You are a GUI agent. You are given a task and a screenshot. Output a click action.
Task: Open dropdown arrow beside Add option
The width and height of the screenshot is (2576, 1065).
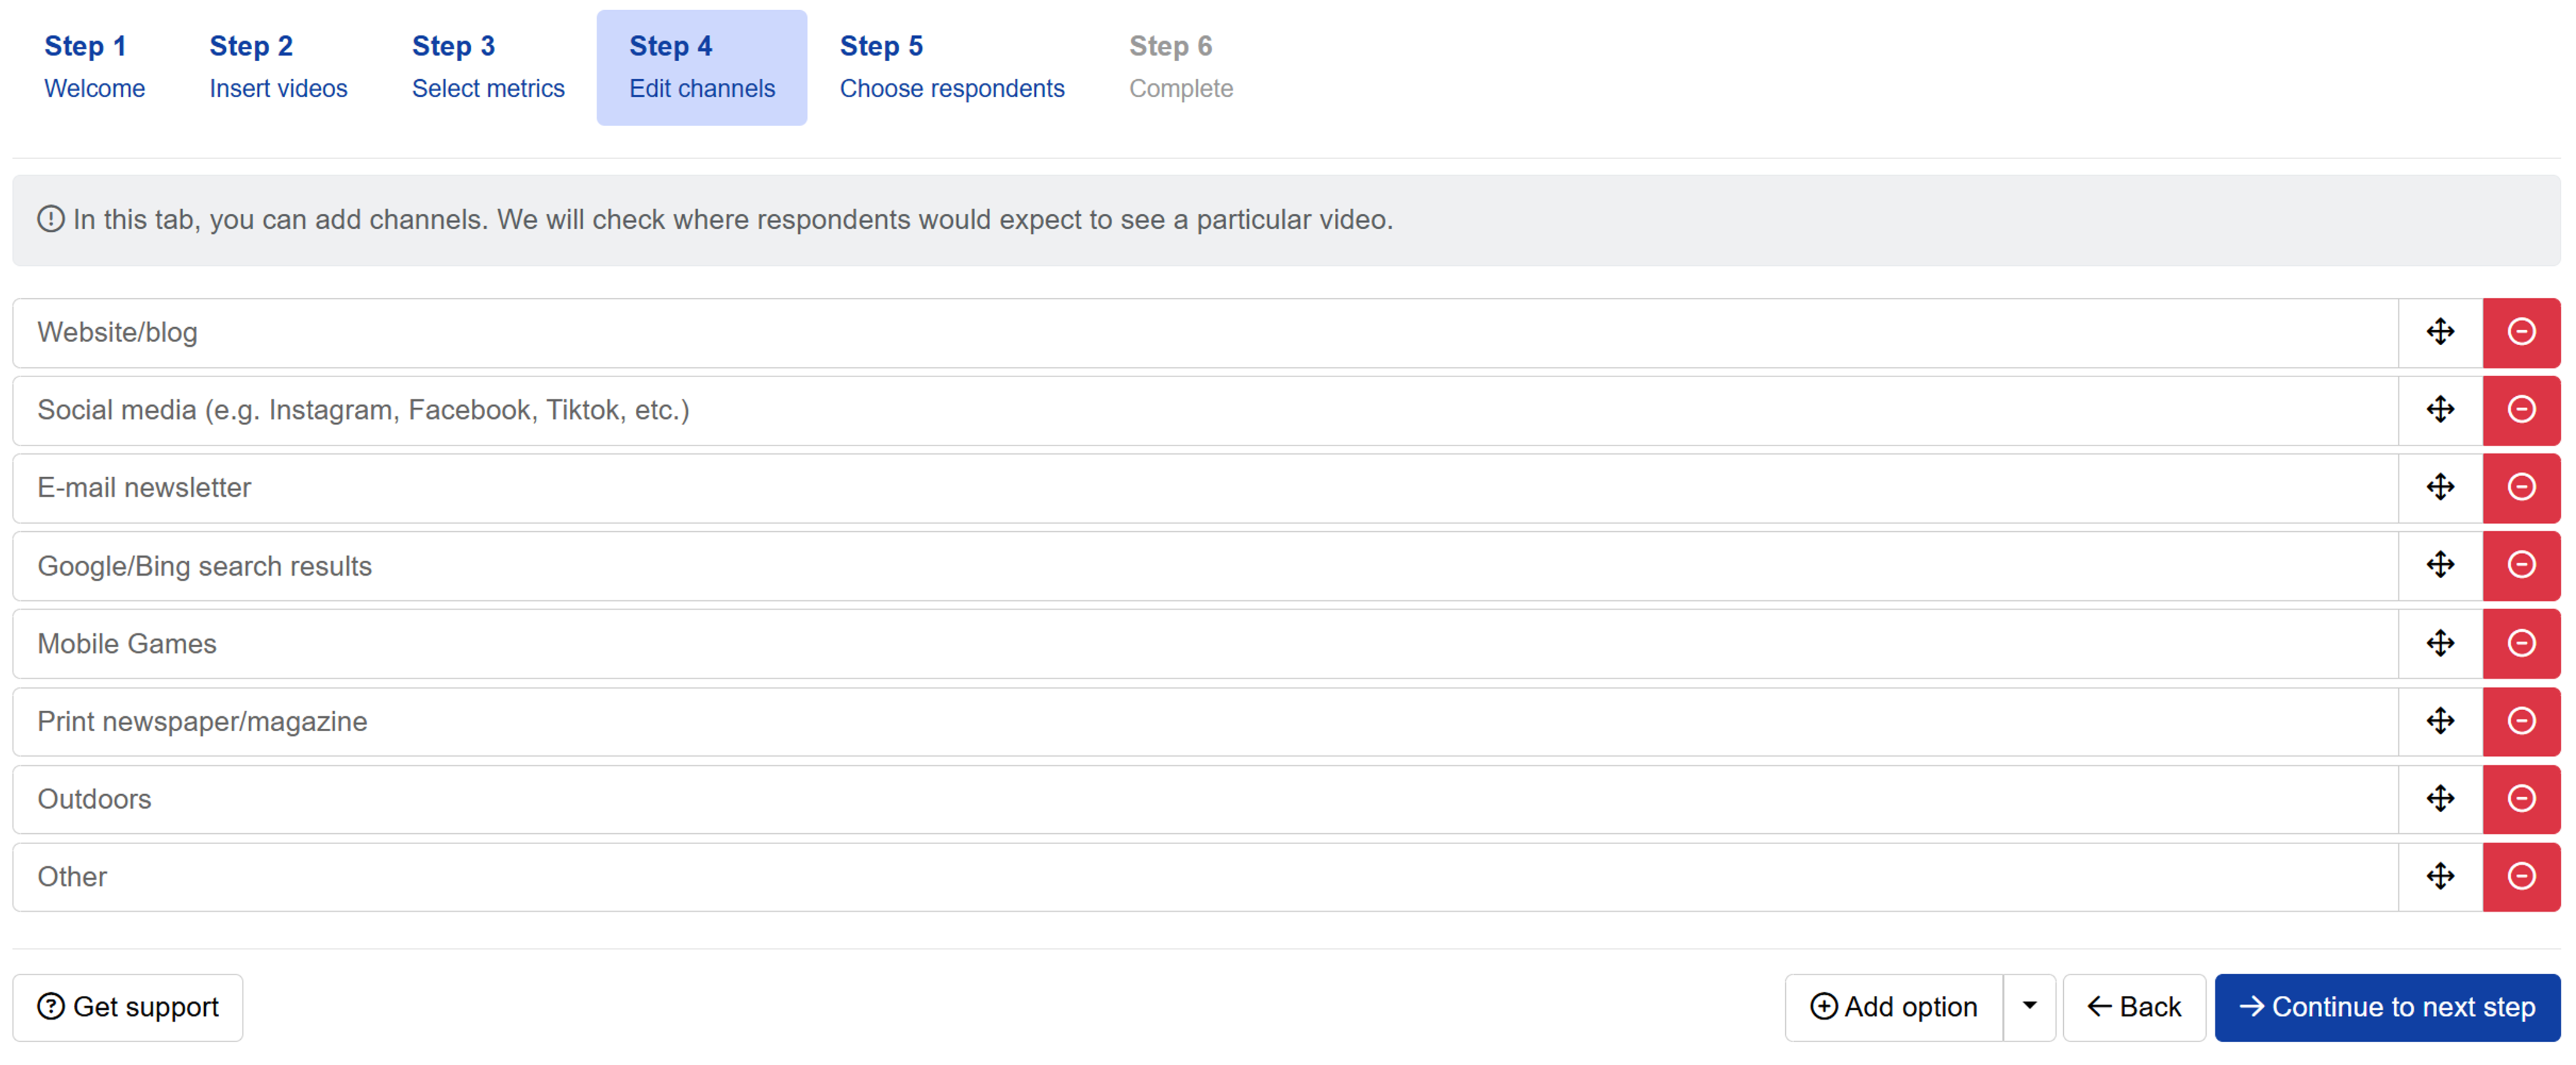2028,1006
